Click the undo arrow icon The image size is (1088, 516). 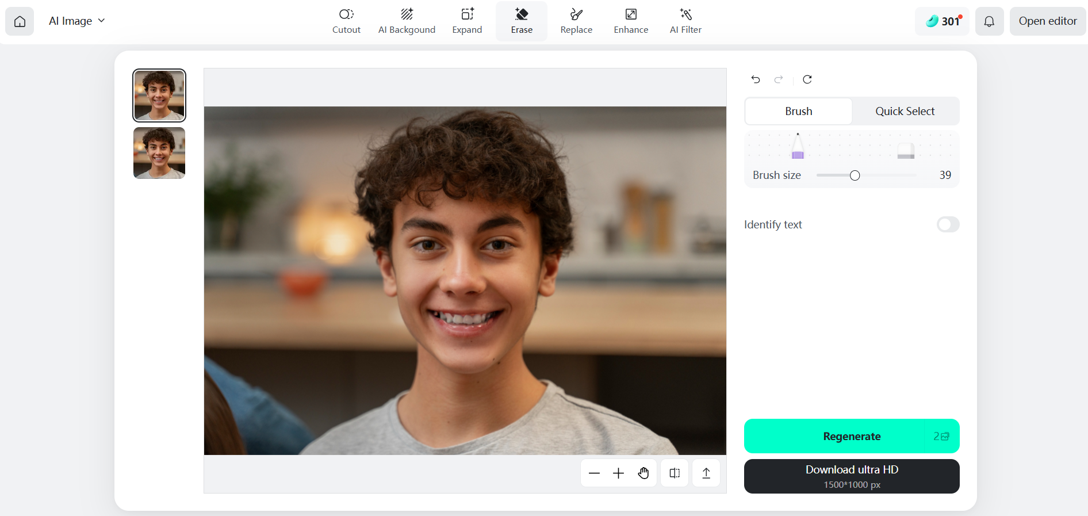click(x=756, y=79)
